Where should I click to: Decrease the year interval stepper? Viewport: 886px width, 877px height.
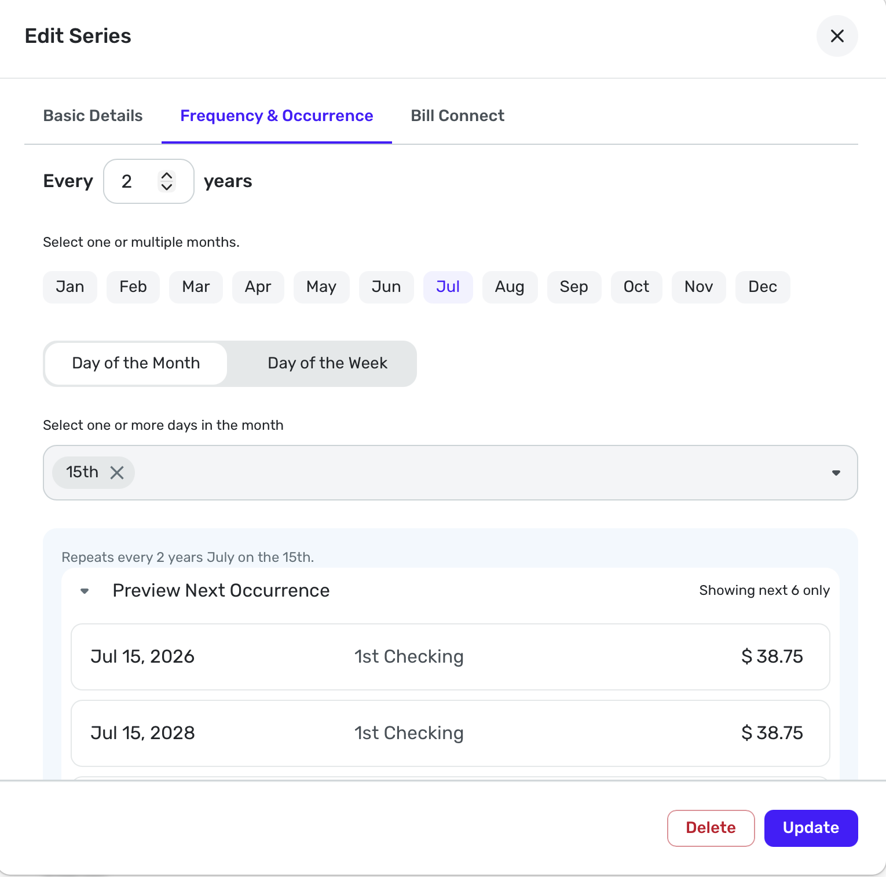click(x=167, y=187)
